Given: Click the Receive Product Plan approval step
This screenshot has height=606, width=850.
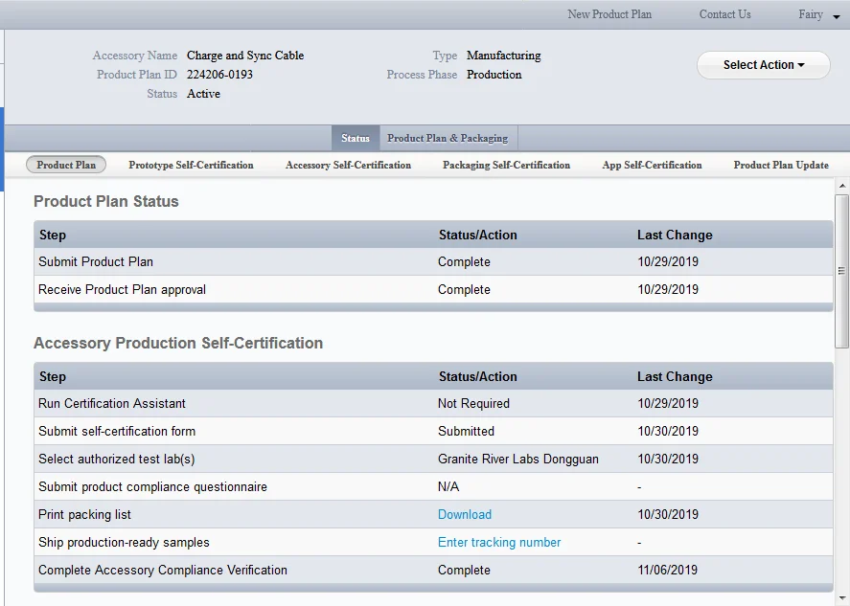Looking at the screenshot, I should click(122, 289).
